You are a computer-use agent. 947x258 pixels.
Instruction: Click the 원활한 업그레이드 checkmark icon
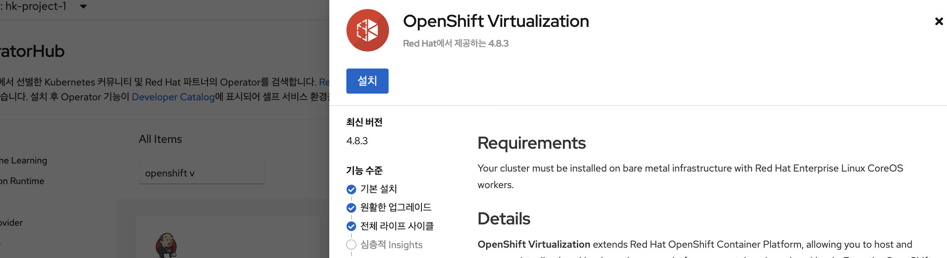pyautogui.click(x=351, y=208)
